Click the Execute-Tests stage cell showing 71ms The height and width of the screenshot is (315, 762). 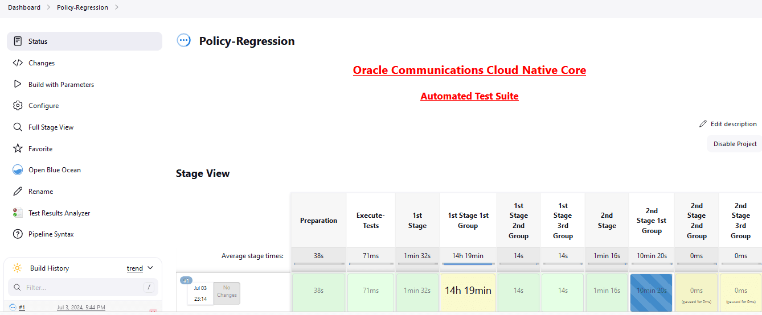[371, 292]
